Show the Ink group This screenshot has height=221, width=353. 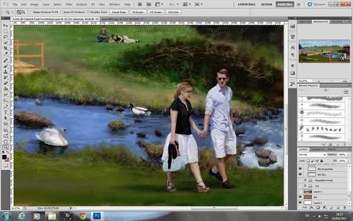coord(300,186)
